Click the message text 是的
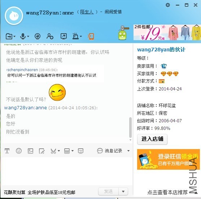201x199 pixels. point(10,116)
